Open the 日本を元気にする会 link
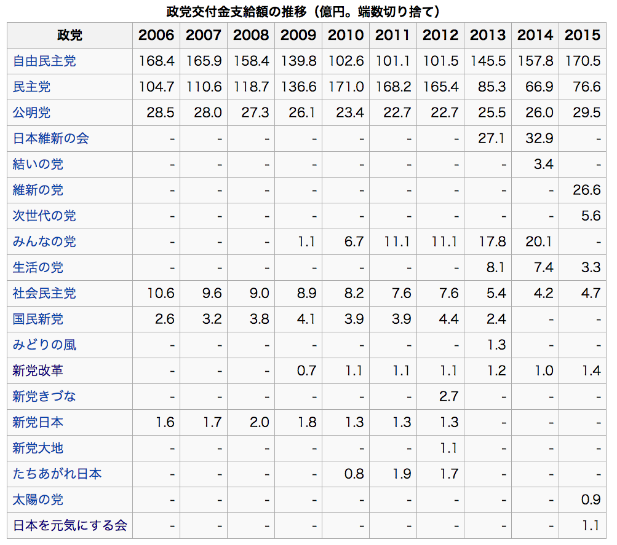Image resolution: width=617 pixels, height=545 pixels. pyautogui.click(x=70, y=525)
